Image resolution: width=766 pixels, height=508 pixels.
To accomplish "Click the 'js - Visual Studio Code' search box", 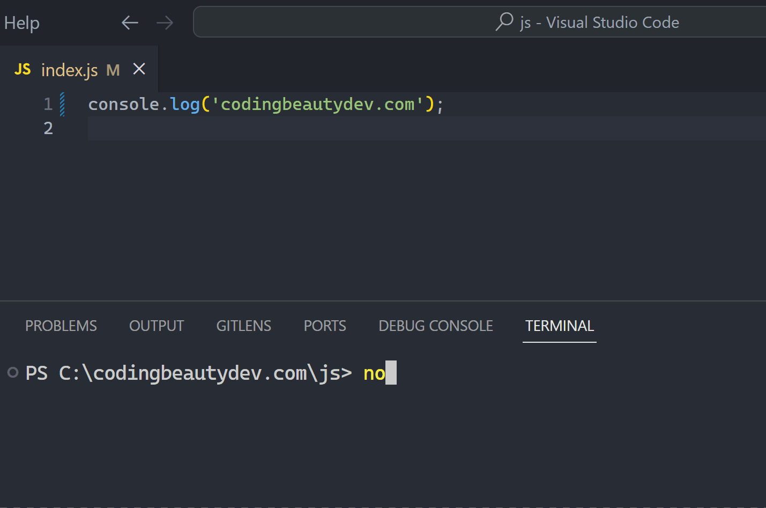I will pos(480,22).
